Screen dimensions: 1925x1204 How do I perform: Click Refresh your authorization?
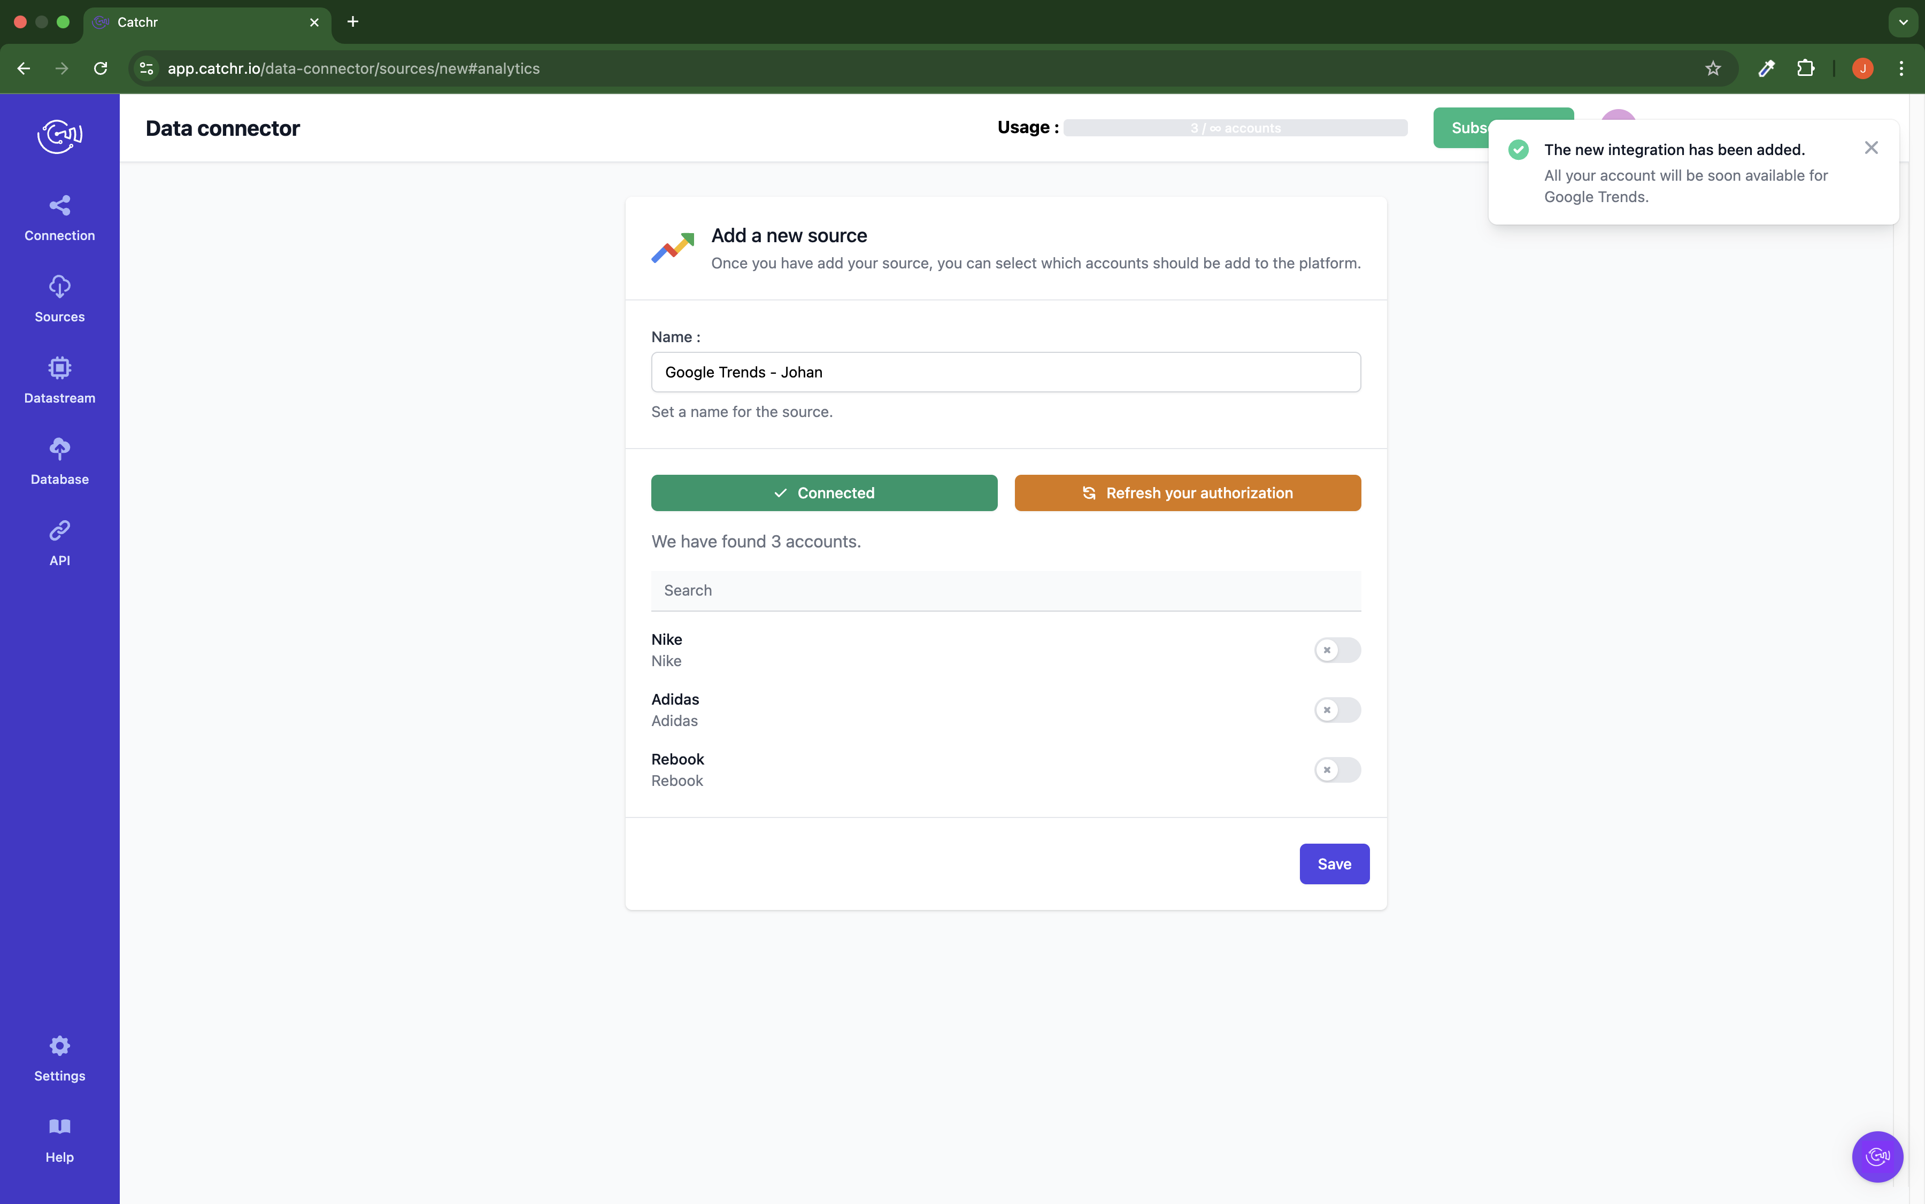click(x=1187, y=493)
